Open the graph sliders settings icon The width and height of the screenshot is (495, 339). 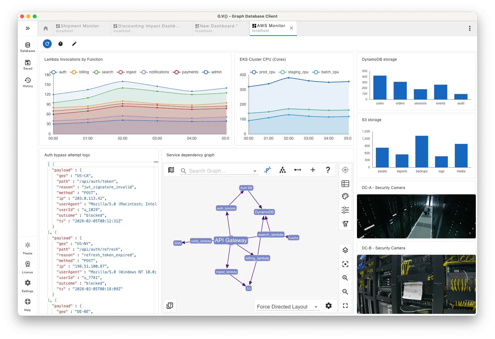[x=345, y=210]
